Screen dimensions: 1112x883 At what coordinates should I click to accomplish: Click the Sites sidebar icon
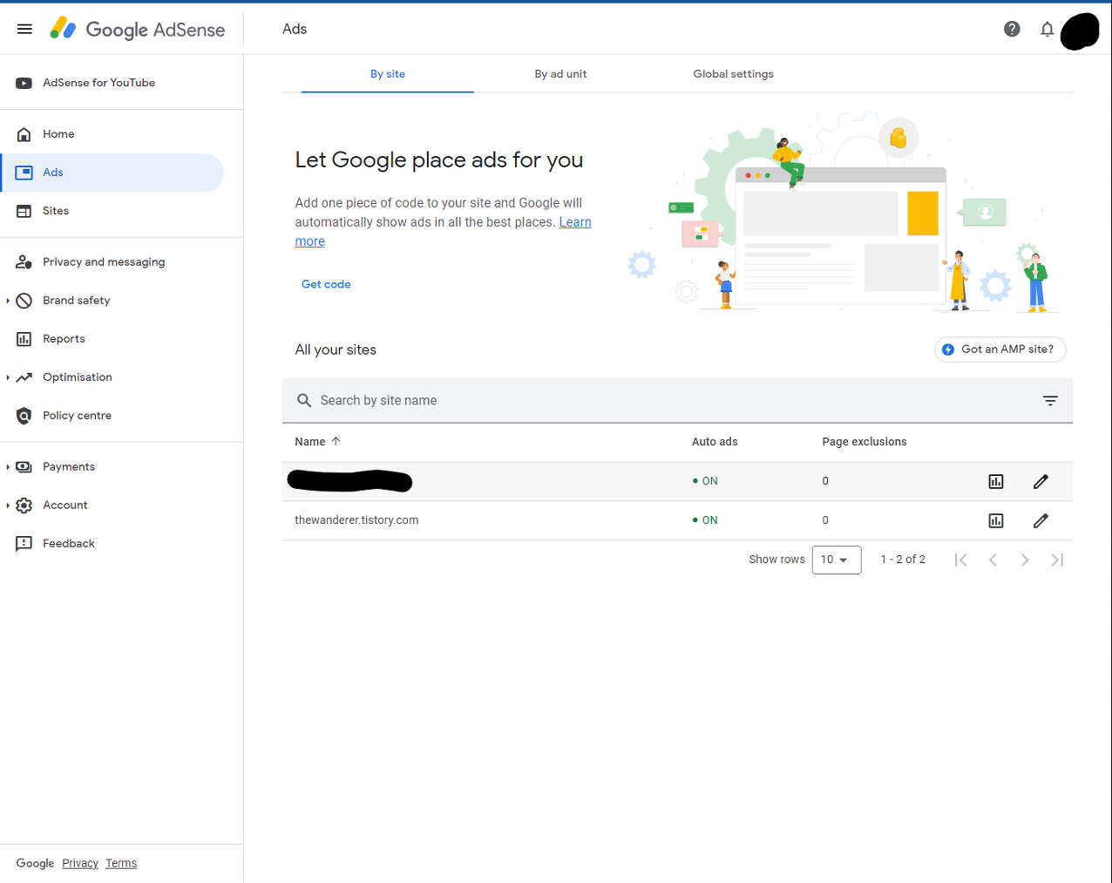click(24, 211)
